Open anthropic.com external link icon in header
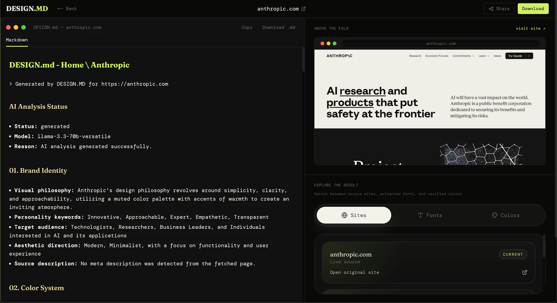557x303 pixels. 304,9
